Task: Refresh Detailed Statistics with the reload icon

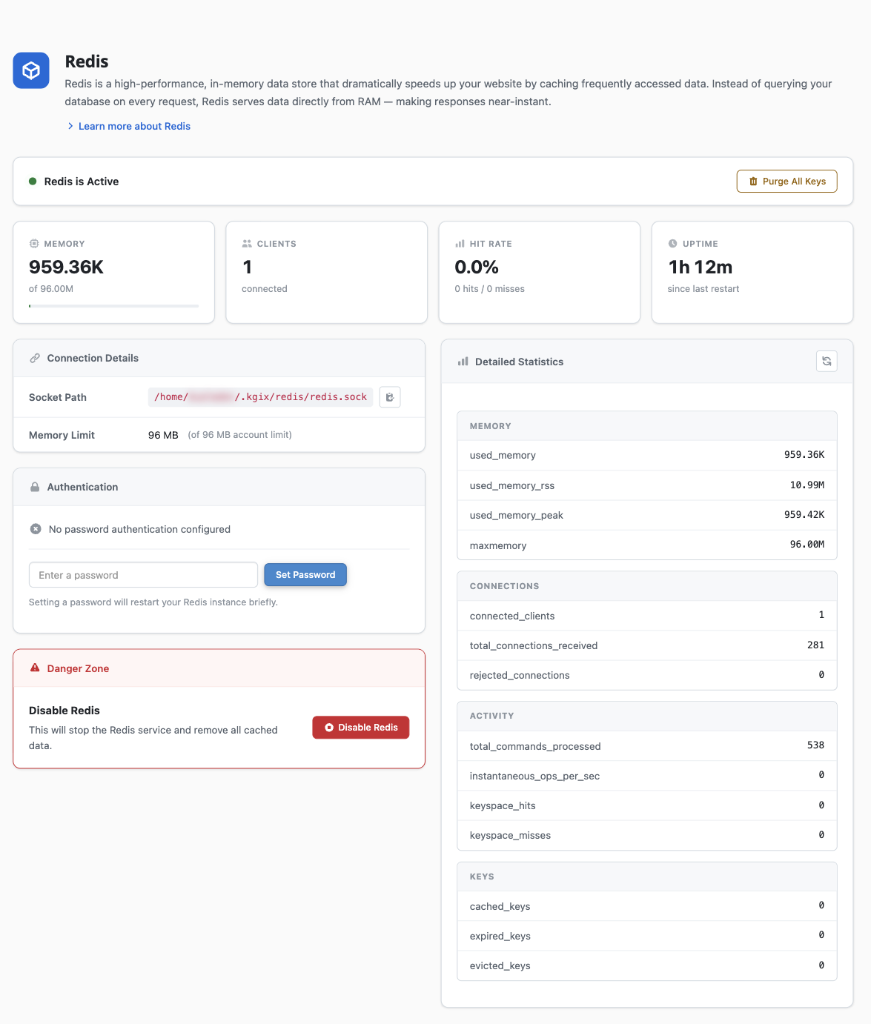Action: click(x=827, y=361)
